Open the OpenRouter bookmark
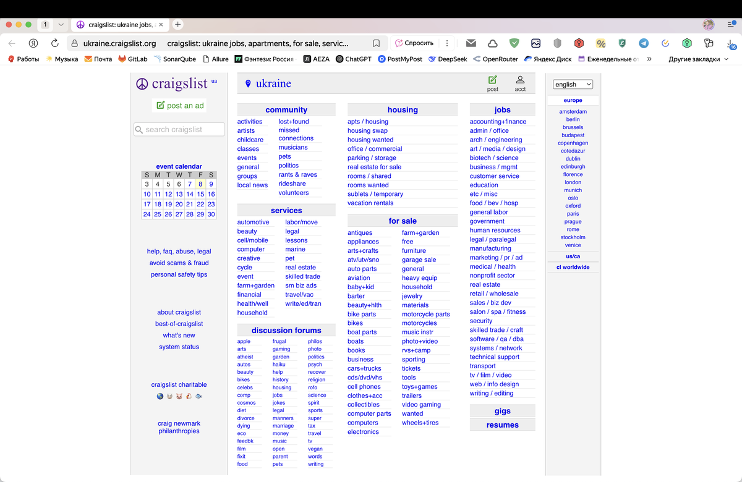 click(495, 59)
